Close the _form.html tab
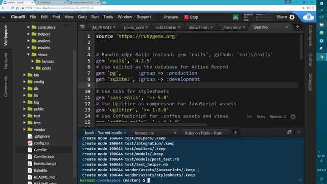The width and height of the screenshot is (327, 184). [x=244, y=27]
